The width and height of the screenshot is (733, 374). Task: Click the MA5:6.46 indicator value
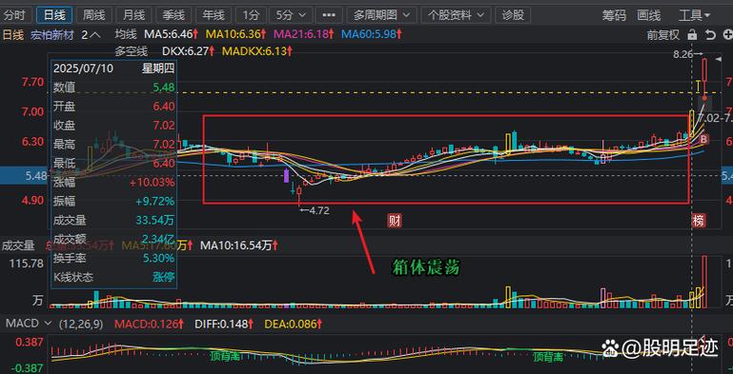(x=172, y=34)
